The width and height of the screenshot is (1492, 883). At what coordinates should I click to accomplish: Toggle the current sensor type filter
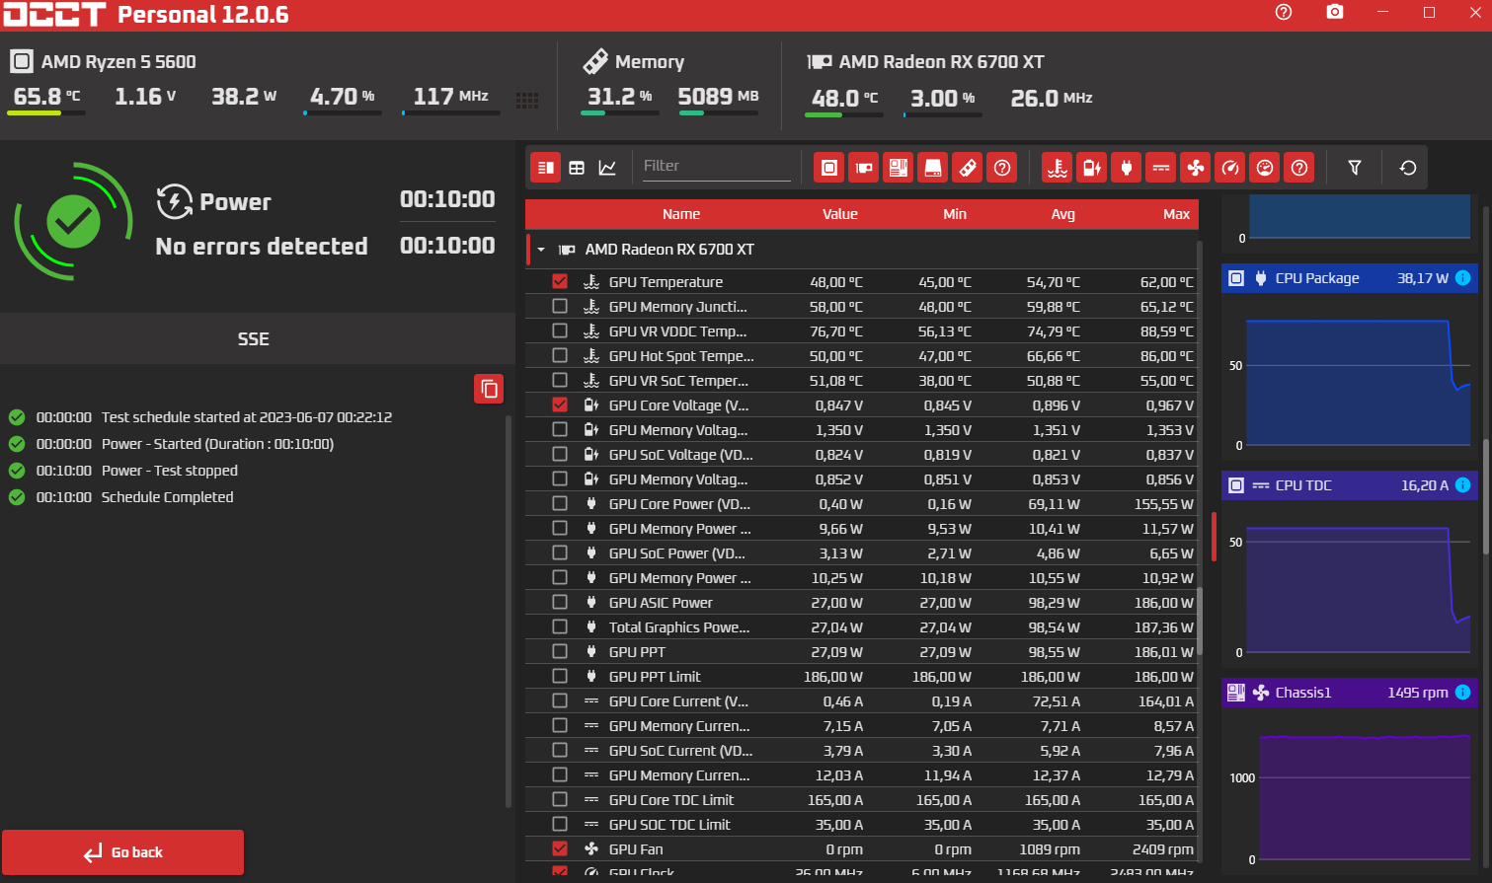tap(1161, 168)
